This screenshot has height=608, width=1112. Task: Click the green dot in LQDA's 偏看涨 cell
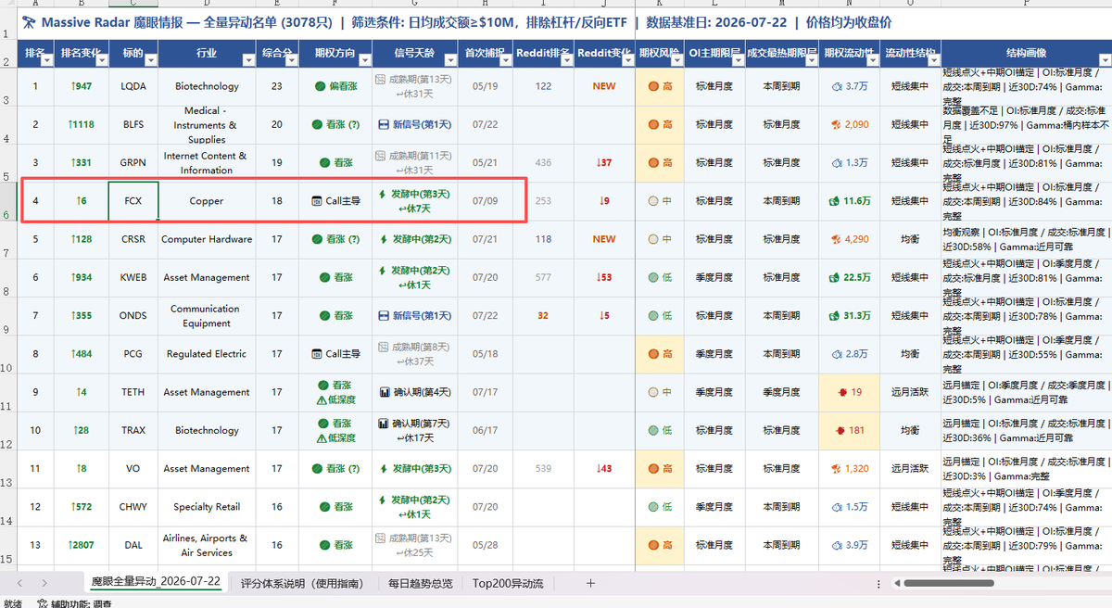[x=321, y=86]
